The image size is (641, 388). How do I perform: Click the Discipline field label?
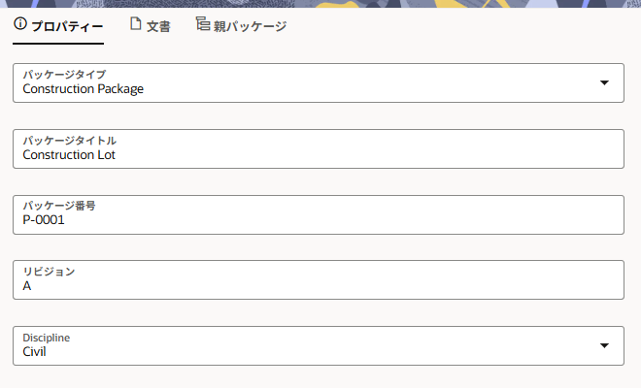[47, 337]
